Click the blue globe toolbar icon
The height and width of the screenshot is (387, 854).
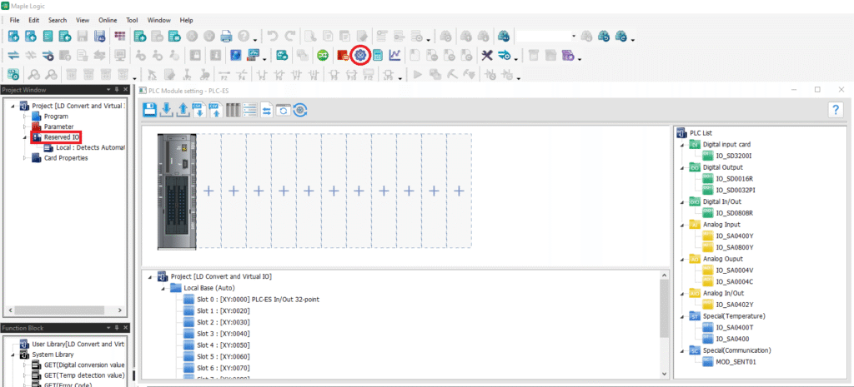click(x=236, y=55)
